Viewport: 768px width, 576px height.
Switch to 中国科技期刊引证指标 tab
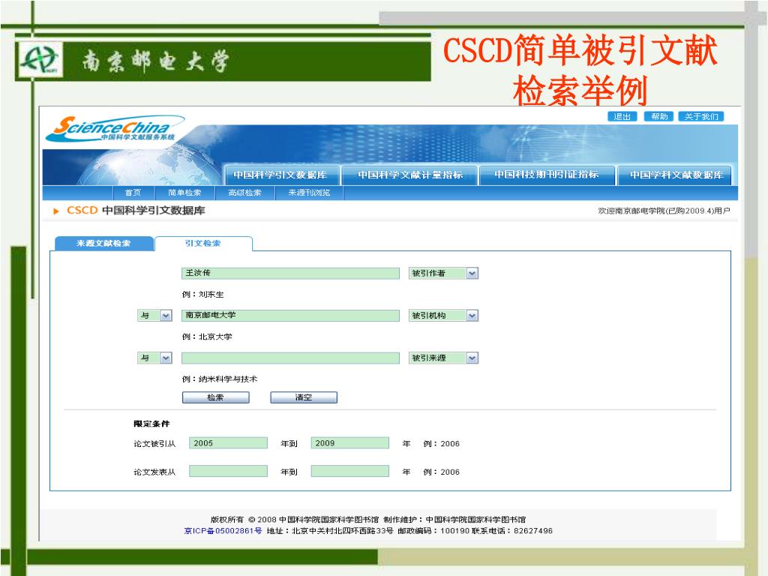pyautogui.click(x=547, y=175)
